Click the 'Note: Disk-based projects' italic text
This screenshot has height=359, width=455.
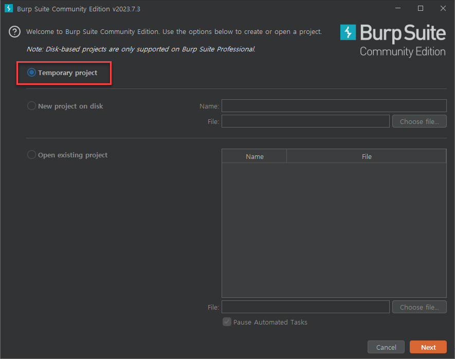click(x=141, y=49)
